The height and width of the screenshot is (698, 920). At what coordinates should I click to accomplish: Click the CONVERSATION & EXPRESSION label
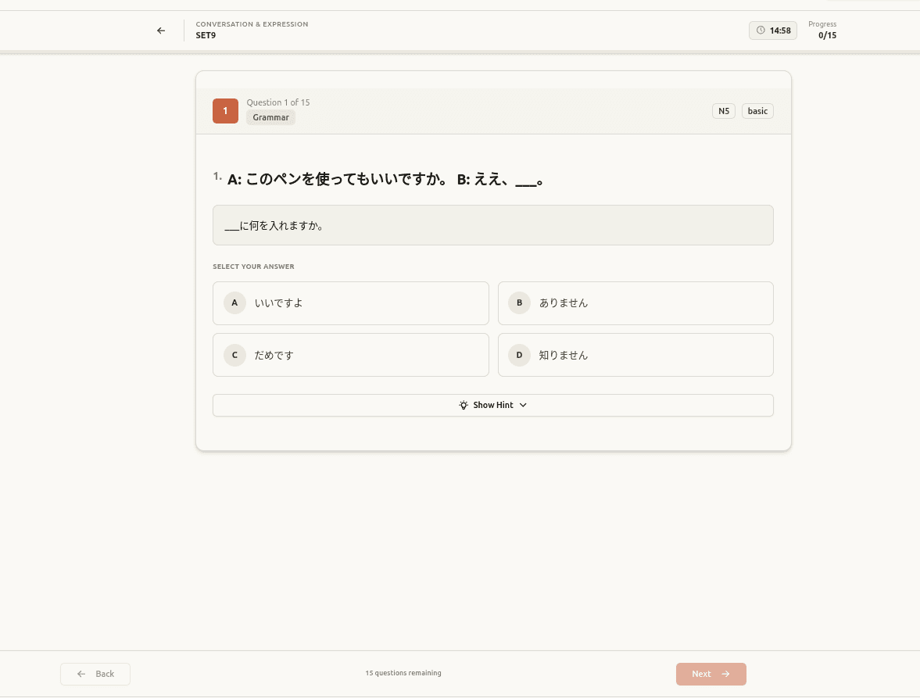(x=252, y=24)
